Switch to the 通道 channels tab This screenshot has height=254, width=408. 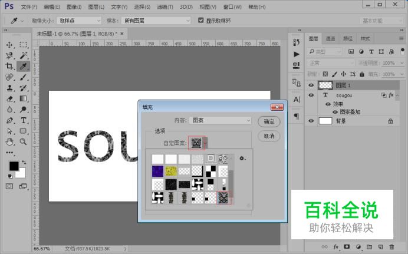(330, 39)
